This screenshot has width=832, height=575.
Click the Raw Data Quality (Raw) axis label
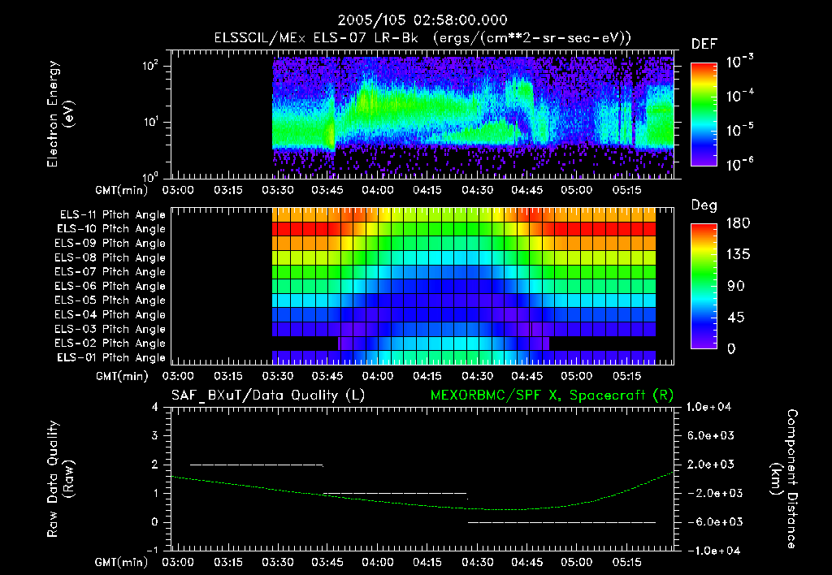60,479
